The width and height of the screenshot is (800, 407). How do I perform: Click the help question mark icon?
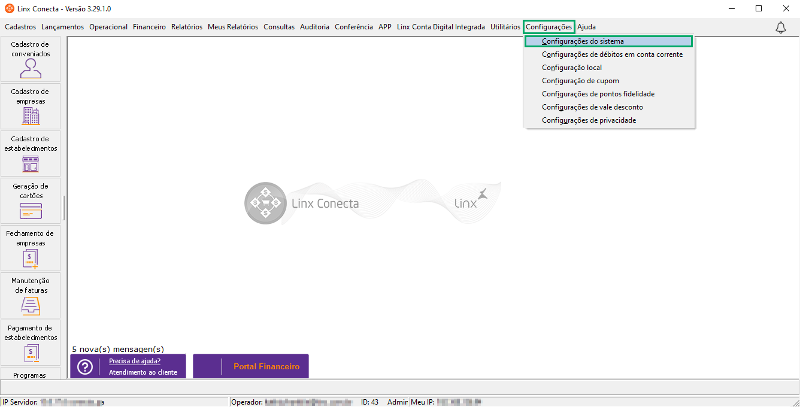[x=85, y=367]
